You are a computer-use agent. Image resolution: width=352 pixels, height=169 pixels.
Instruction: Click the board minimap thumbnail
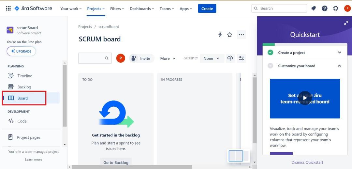(238, 156)
